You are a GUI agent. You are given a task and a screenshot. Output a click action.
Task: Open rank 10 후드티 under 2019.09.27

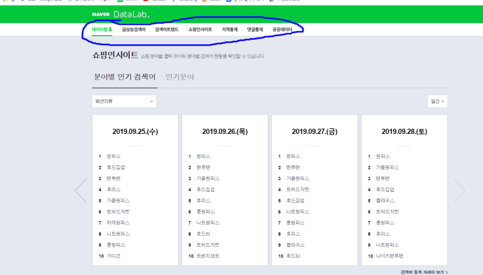click(x=293, y=256)
